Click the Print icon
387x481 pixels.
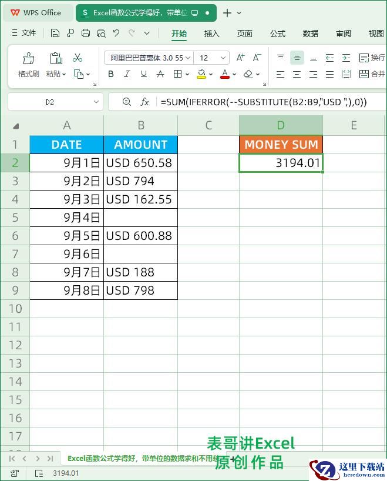[86, 33]
